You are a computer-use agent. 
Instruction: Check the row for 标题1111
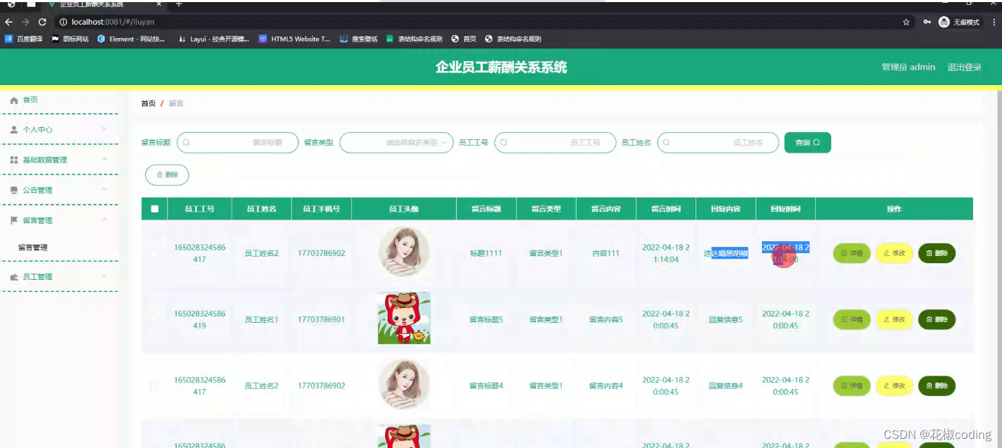154,253
